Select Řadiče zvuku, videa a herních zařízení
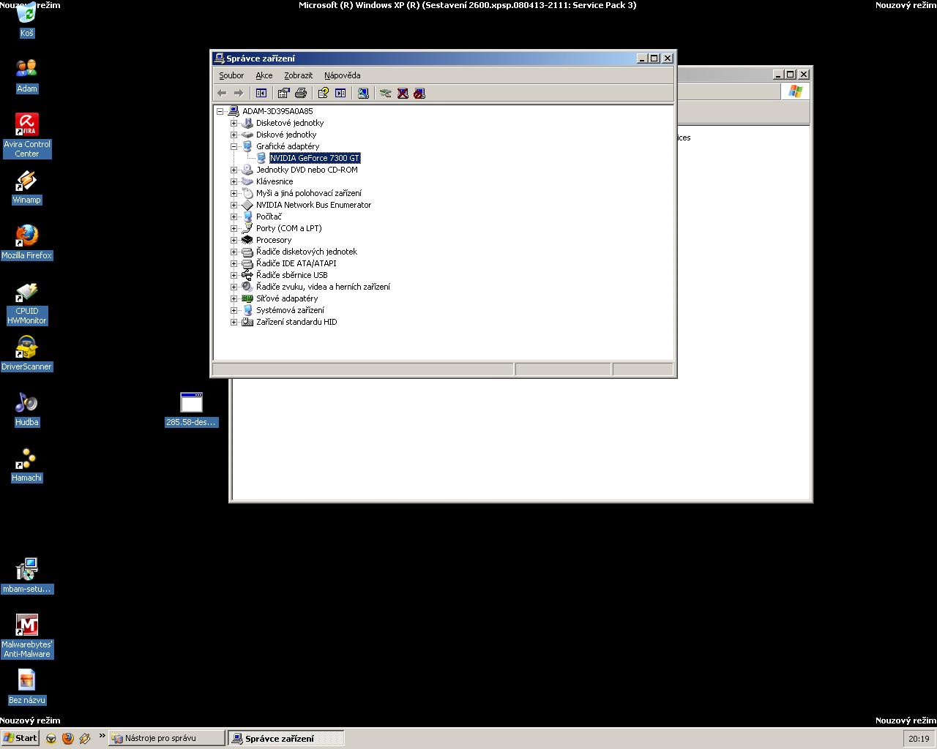 pyautogui.click(x=323, y=287)
